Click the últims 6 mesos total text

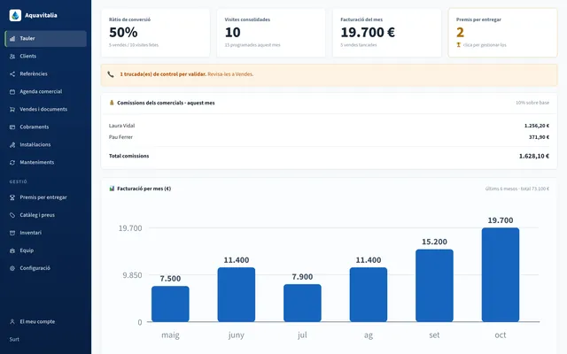click(x=517, y=189)
